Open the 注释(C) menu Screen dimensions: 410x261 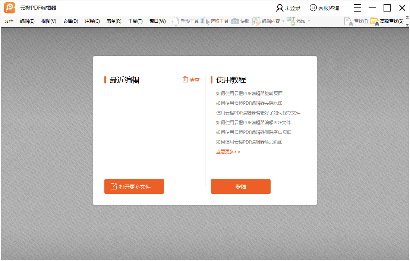coord(92,21)
